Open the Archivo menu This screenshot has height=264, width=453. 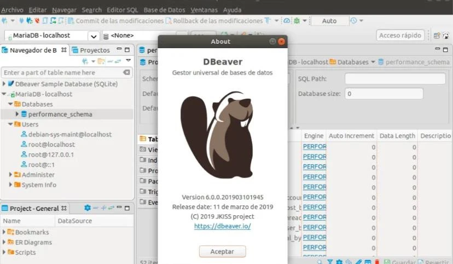click(12, 10)
